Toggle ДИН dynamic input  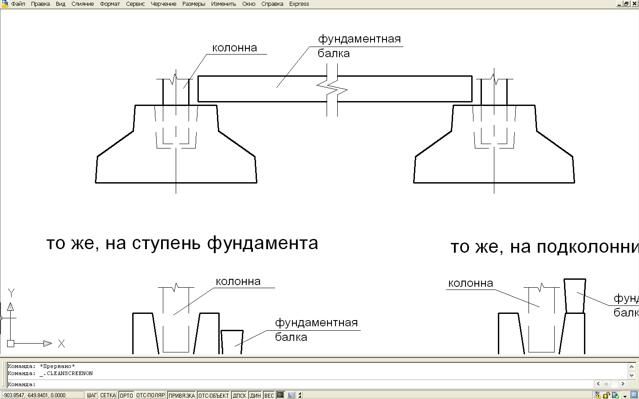(x=255, y=395)
